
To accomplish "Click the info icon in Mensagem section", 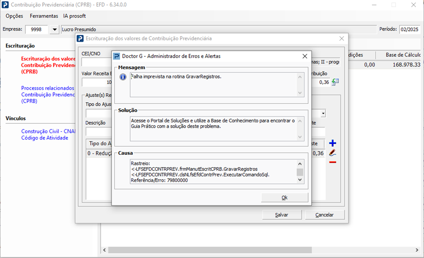I will (x=123, y=77).
